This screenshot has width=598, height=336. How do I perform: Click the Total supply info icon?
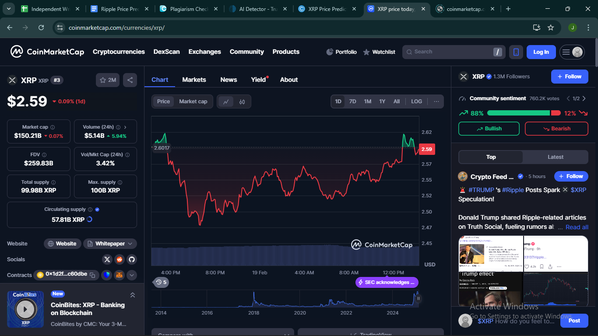coord(53,182)
